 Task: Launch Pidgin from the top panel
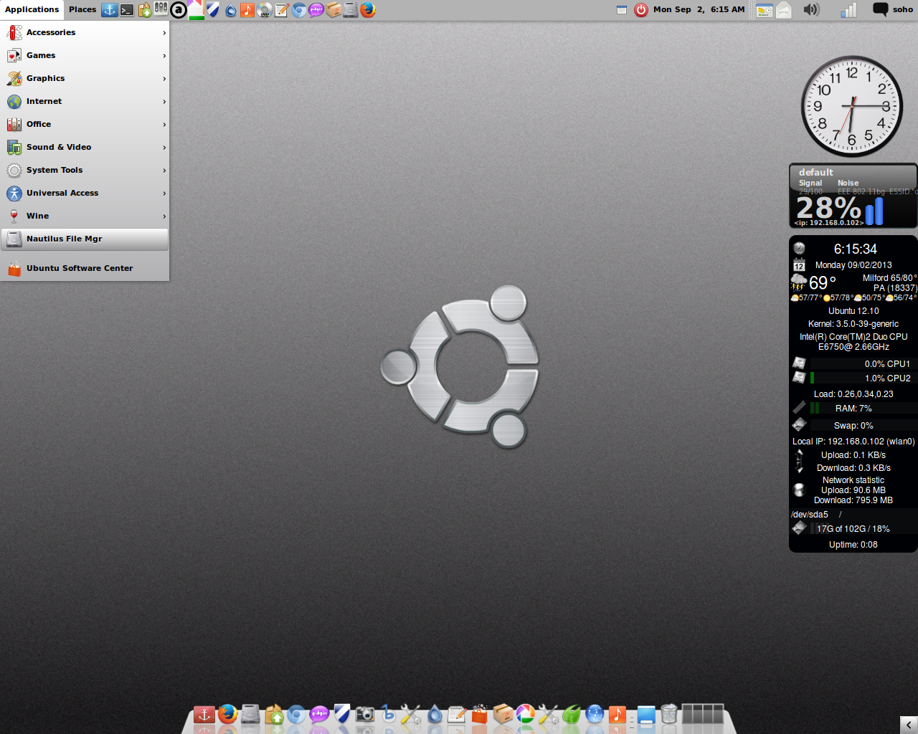pyautogui.click(x=316, y=10)
